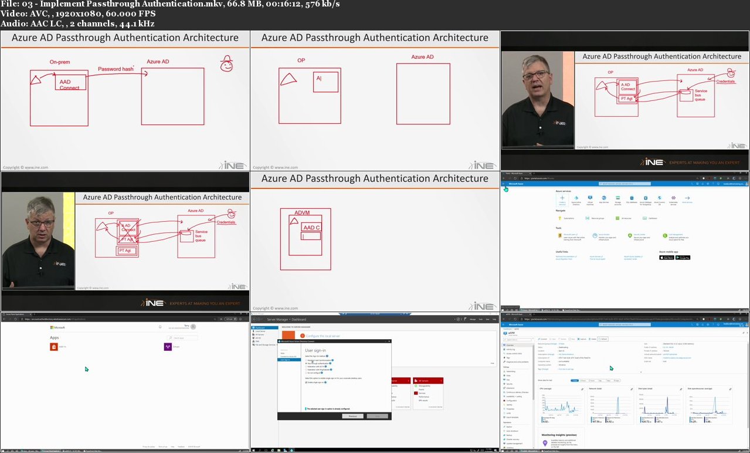
Task: Click Search apps field on Apps page
Action: coord(182,338)
